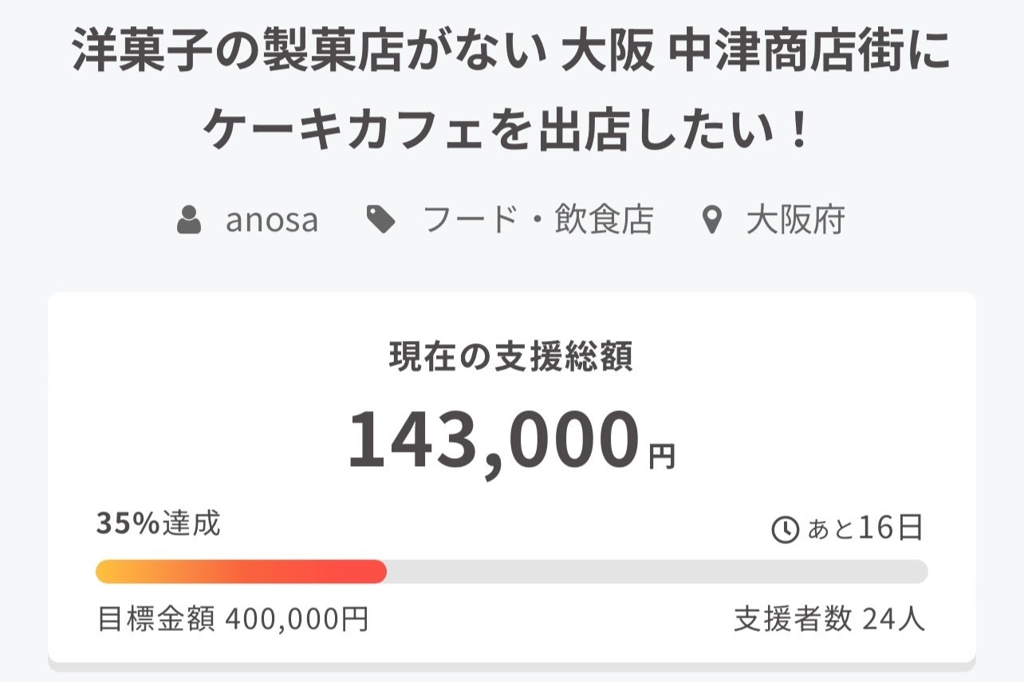This screenshot has width=1024, height=682.
Task: Click the location pin icon
Action: click(x=711, y=220)
